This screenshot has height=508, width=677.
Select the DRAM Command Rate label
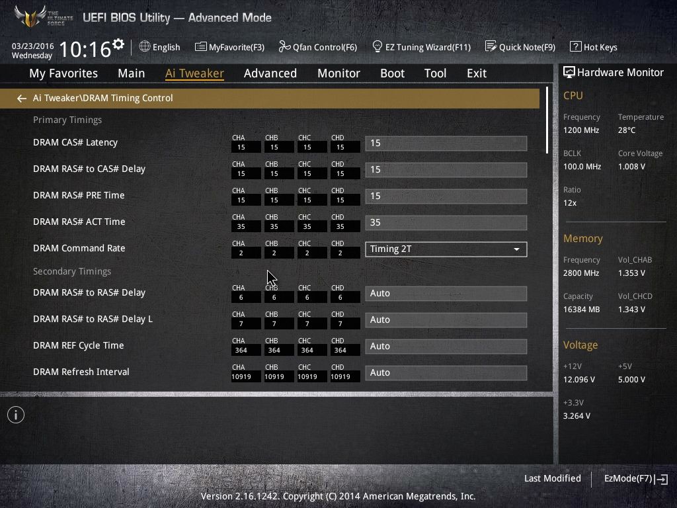click(79, 248)
